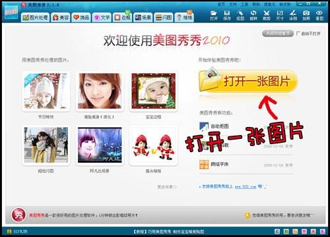Switch to the 美容 tab

coord(61,17)
